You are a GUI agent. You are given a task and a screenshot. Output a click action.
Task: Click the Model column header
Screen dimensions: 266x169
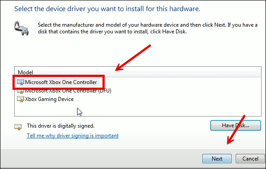coord(25,72)
